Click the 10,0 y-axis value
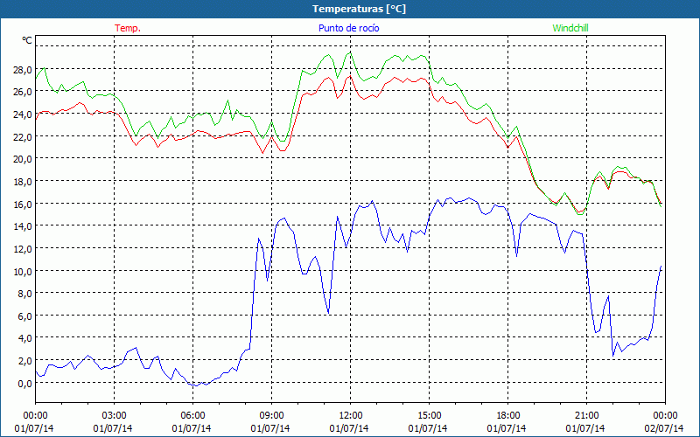Viewport: 700px width, 437px height. click(24, 272)
